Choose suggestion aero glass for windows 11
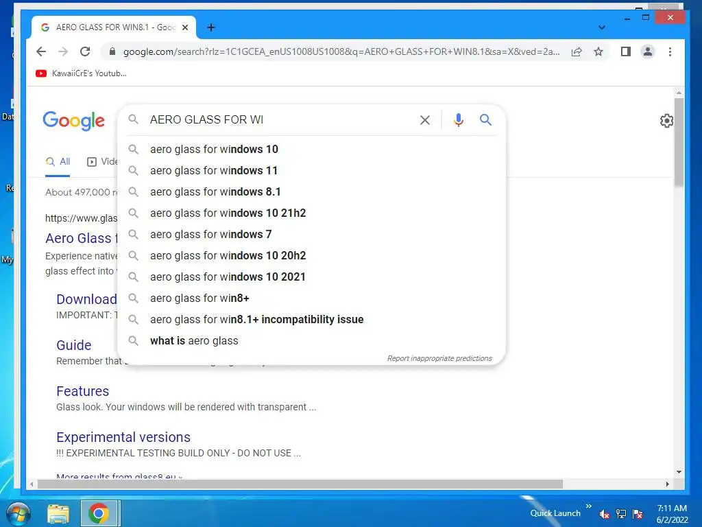Viewport: 702px width, 527px height. coord(312,170)
